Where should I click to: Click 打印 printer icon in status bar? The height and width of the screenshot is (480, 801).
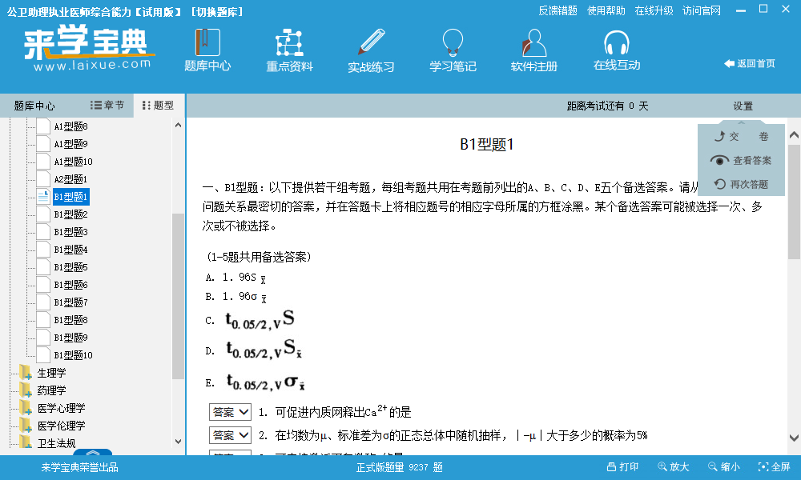611,466
